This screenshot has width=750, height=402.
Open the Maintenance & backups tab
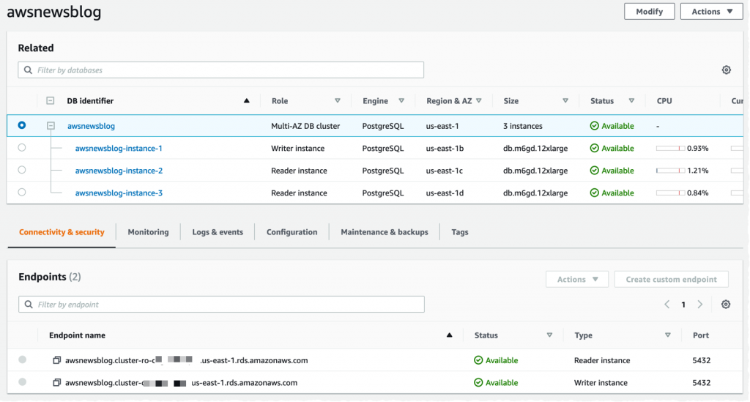pos(384,232)
